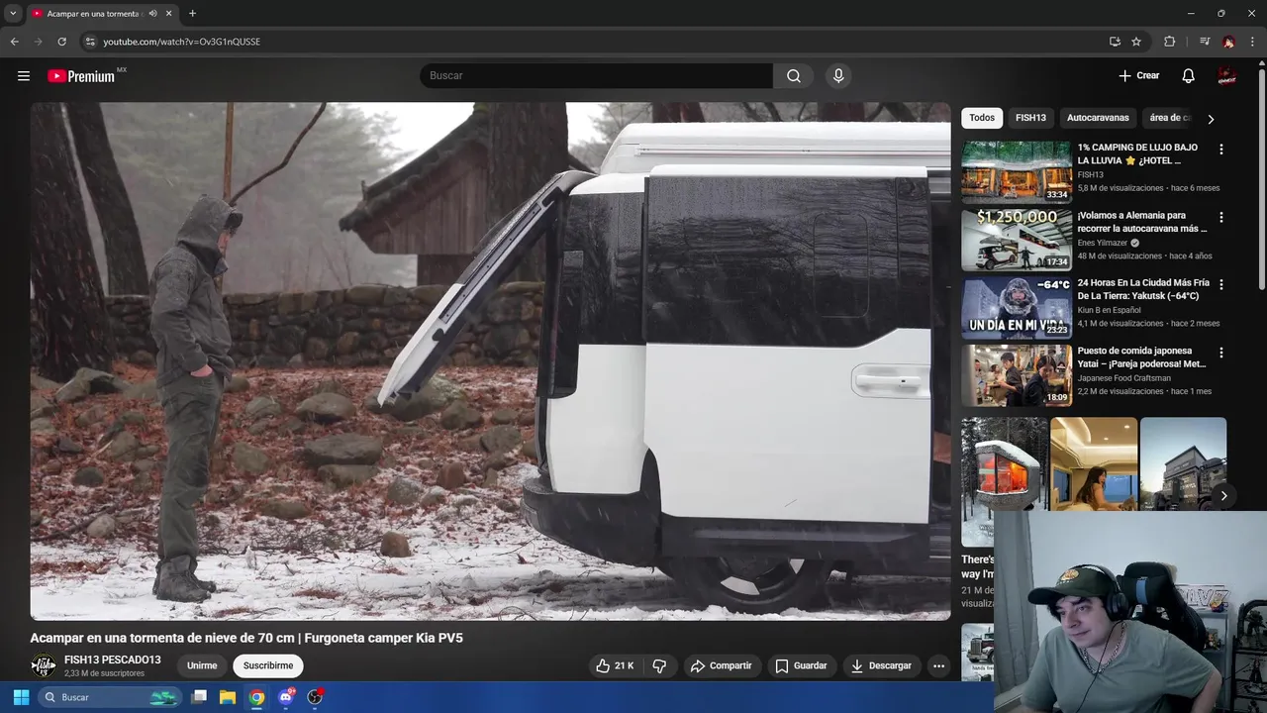The width and height of the screenshot is (1267, 713).
Task: Open Yakutsk '-64°C' video thumbnail
Action: pos(1017,307)
